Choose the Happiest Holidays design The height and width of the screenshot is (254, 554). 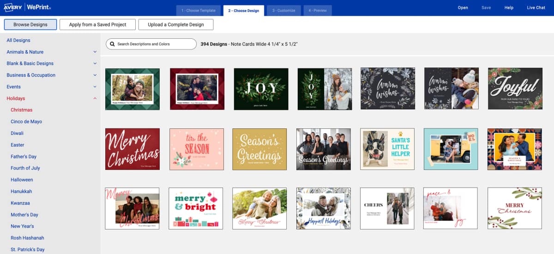pos(324,208)
